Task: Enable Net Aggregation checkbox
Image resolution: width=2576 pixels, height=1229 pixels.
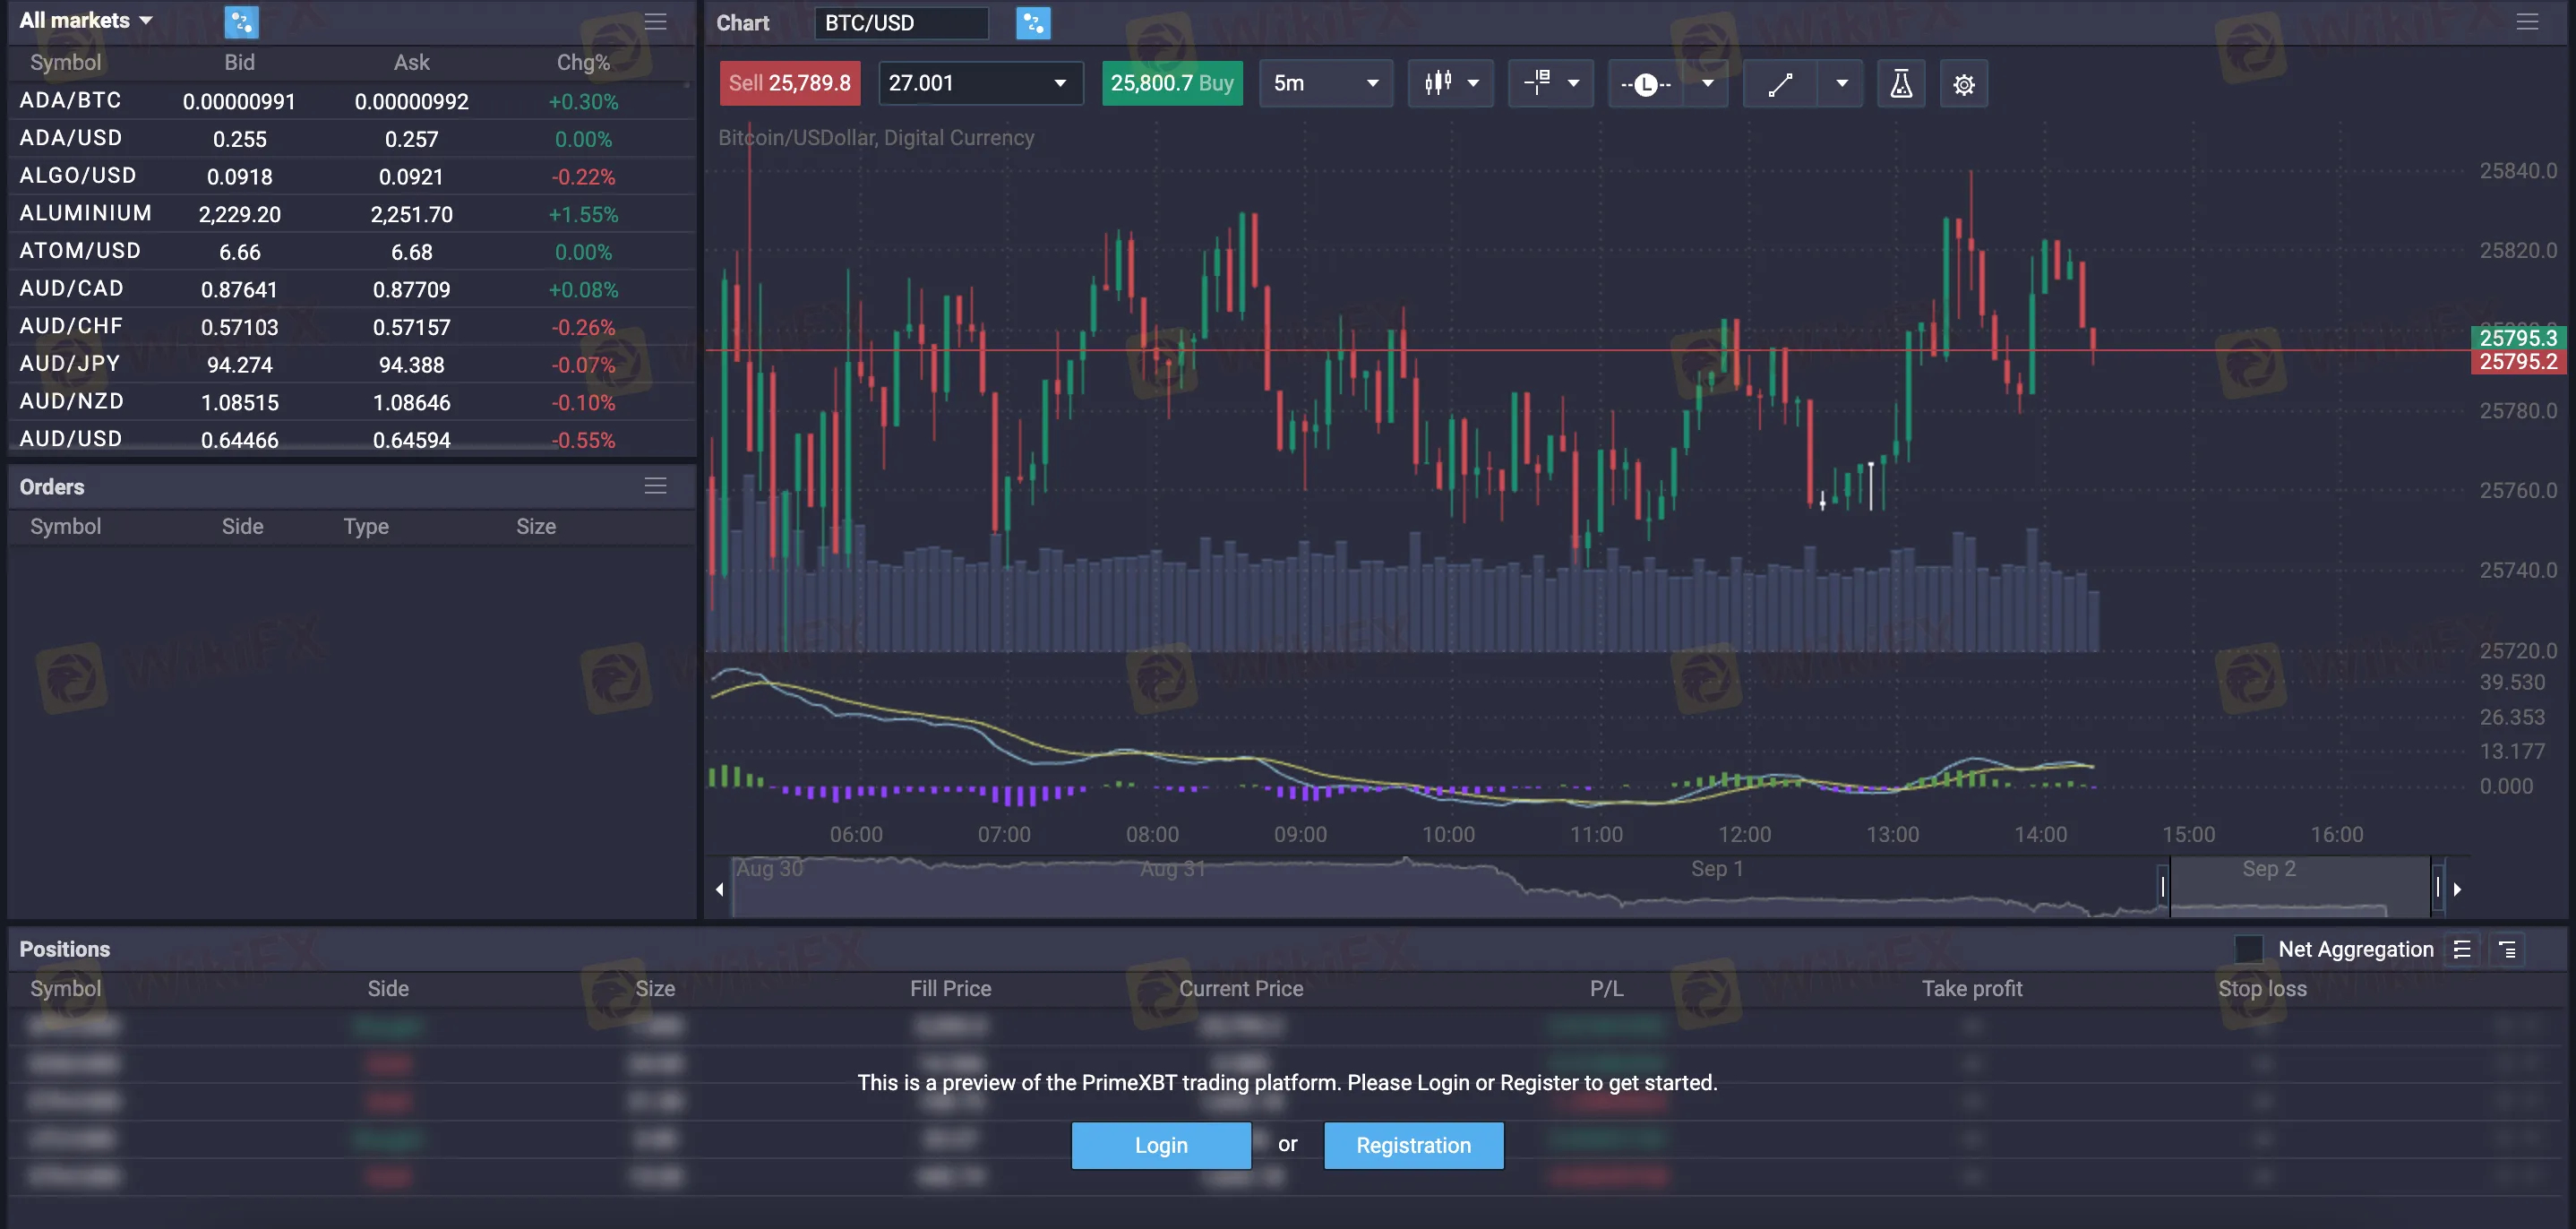Action: click(2248, 949)
